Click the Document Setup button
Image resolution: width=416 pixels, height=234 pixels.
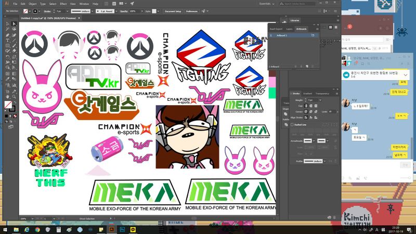tap(173, 11)
